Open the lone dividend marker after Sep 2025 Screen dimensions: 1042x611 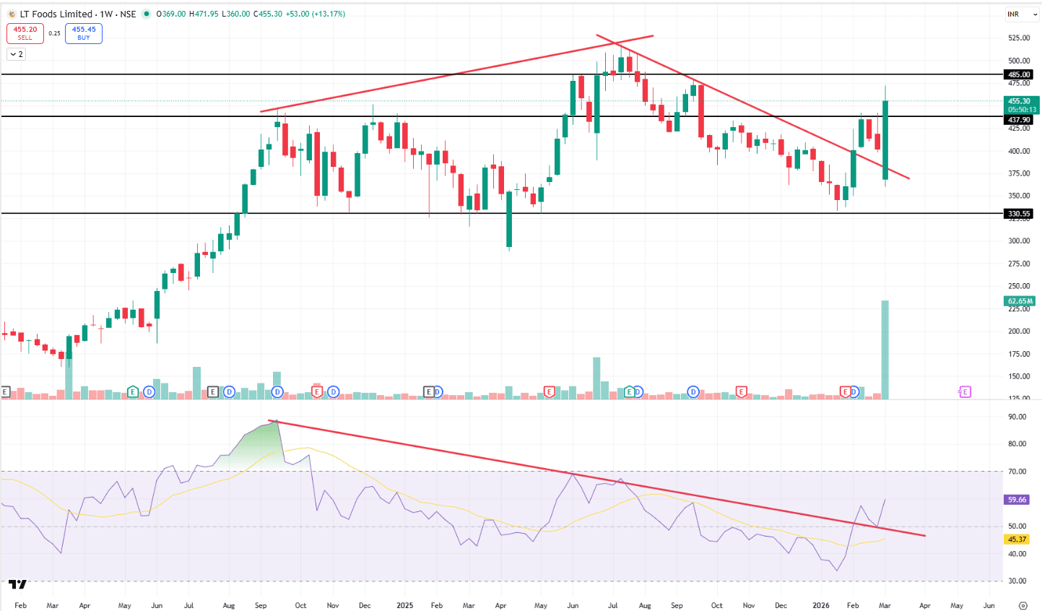[x=693, y=391]
